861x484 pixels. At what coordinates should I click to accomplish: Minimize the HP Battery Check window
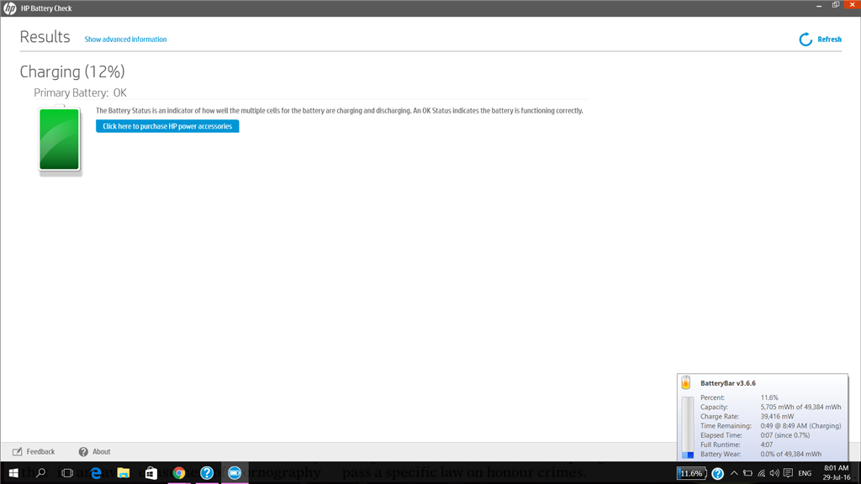click(x=819, y=5)
